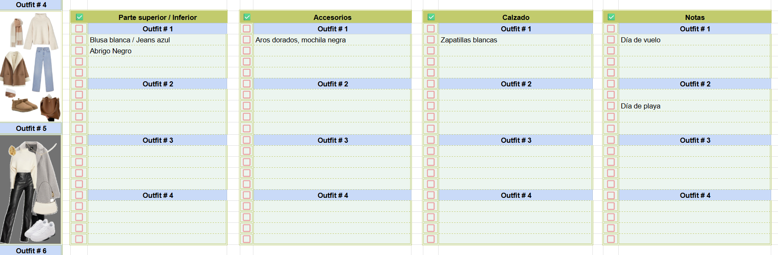
Task: Select the Outfit # 4 collage image
Action: 31,66
